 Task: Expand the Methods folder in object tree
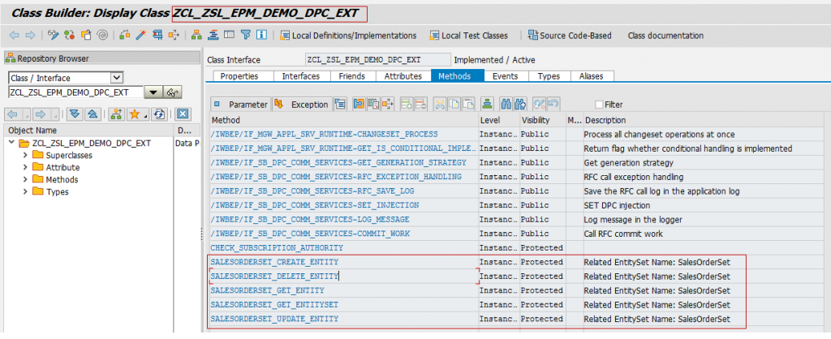[x=26, y=179]
